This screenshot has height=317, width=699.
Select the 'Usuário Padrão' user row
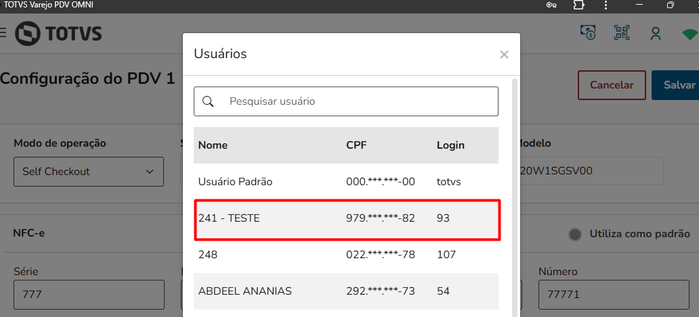[x=346, y=182]
